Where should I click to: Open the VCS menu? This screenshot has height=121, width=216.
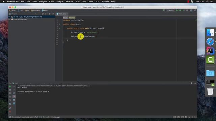pos(98,1)
